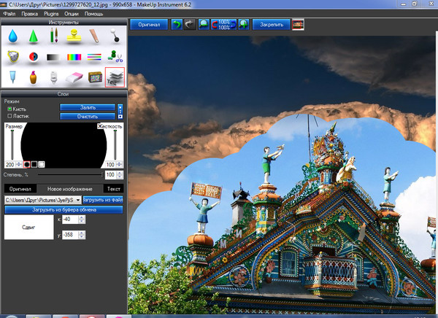Select the white and black ball pin tool
The height and width of the screenshot is (318, 438).
point(115,36)
